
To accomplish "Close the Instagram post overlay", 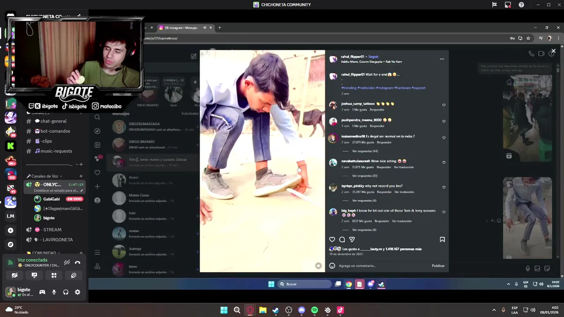I will (553, 51).
